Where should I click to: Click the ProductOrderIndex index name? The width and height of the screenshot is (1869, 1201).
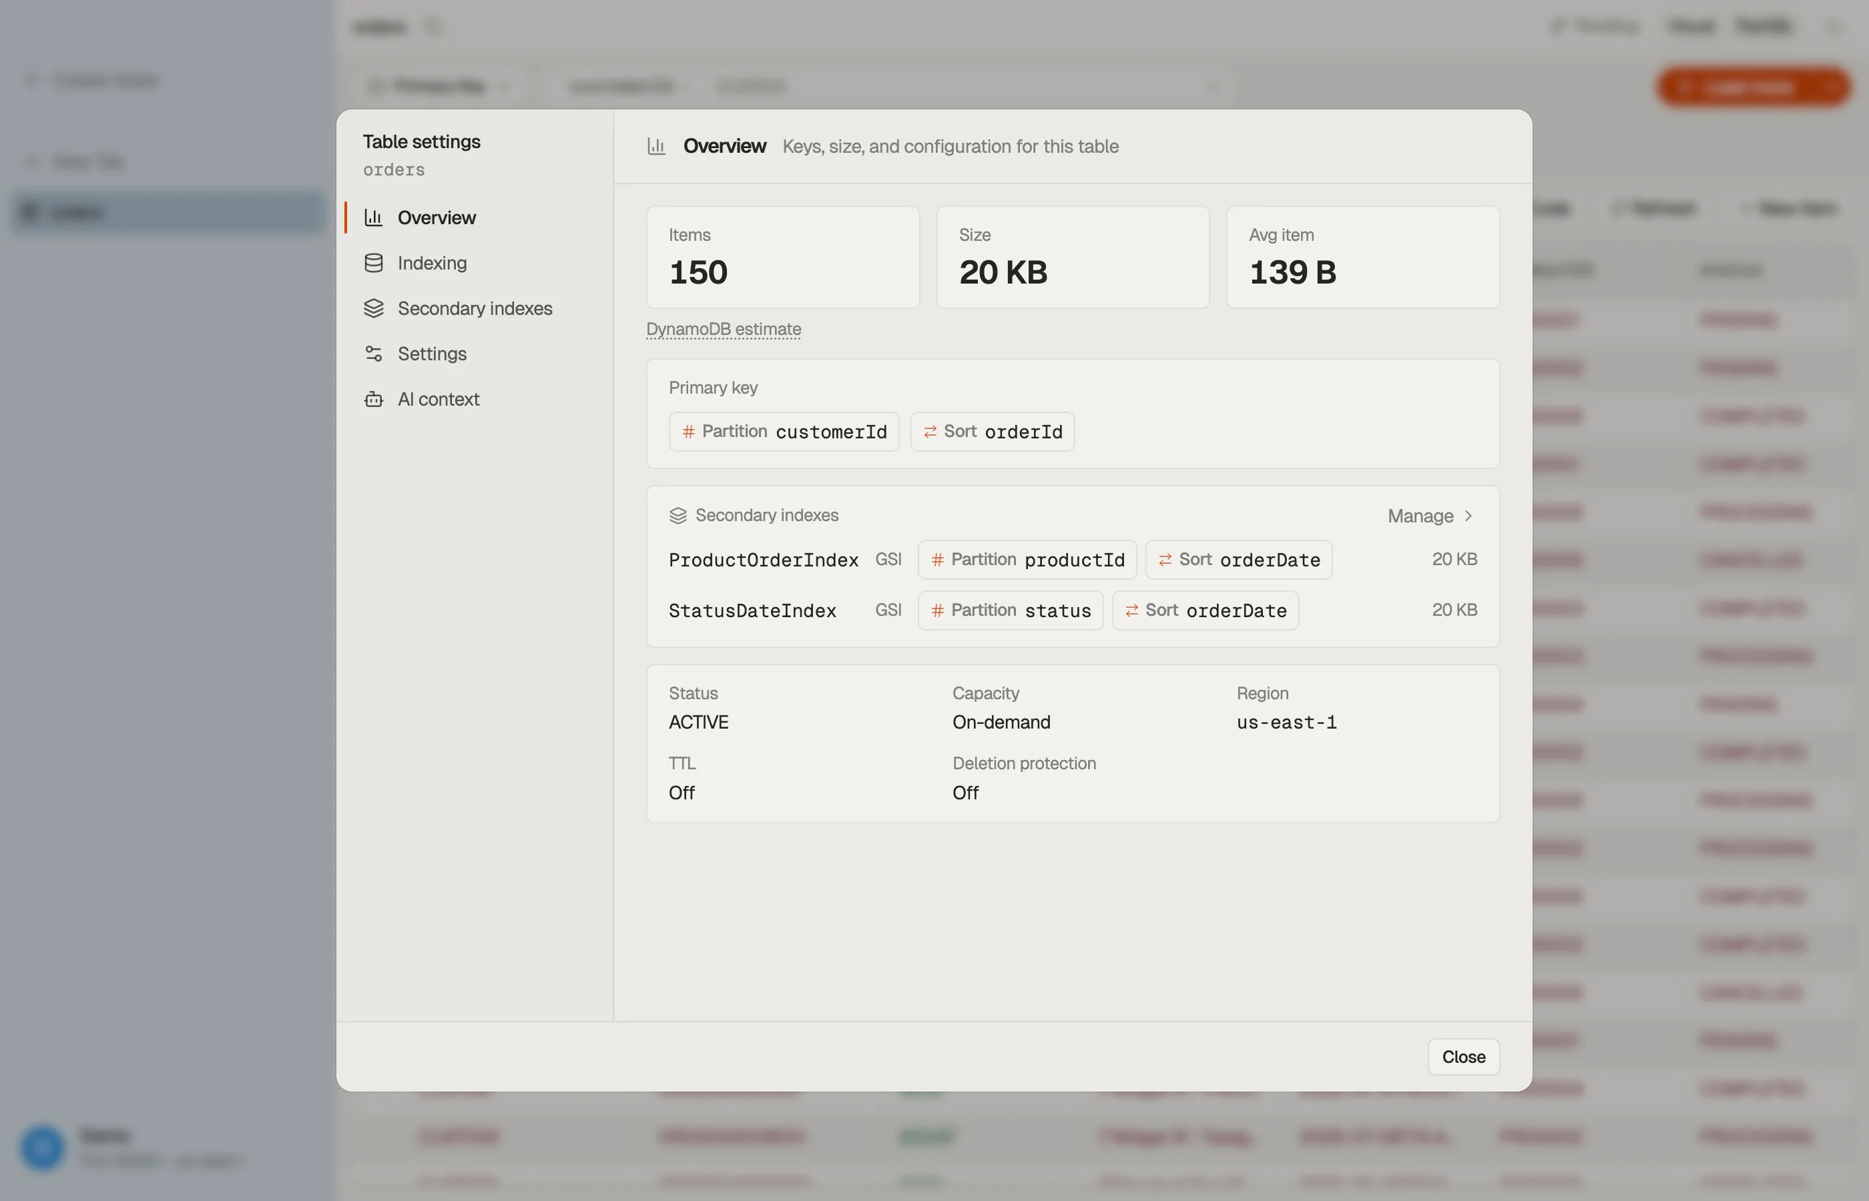point(764,560)
